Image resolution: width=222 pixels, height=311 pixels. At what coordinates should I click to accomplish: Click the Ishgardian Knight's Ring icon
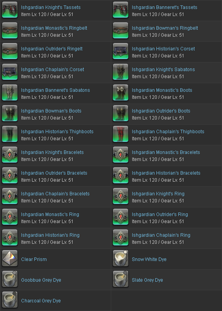pyautogui.click(x=121, y=197)
